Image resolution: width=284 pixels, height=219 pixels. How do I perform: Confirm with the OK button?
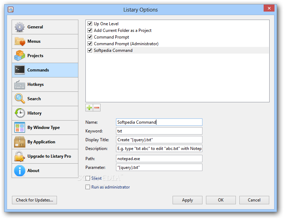pyautogui.click(x=221, y=200)
